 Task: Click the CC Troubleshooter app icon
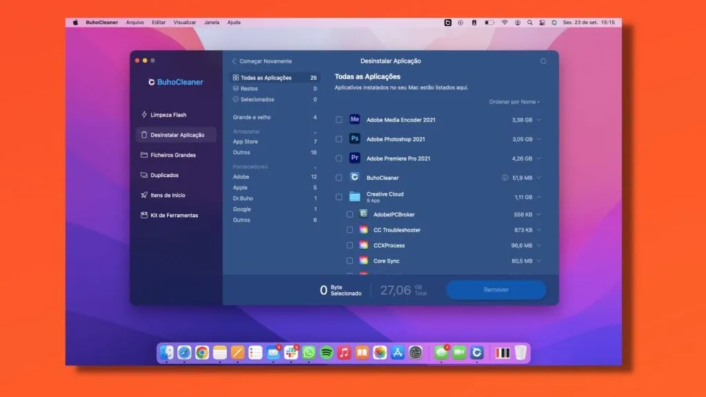coord(363,230)
